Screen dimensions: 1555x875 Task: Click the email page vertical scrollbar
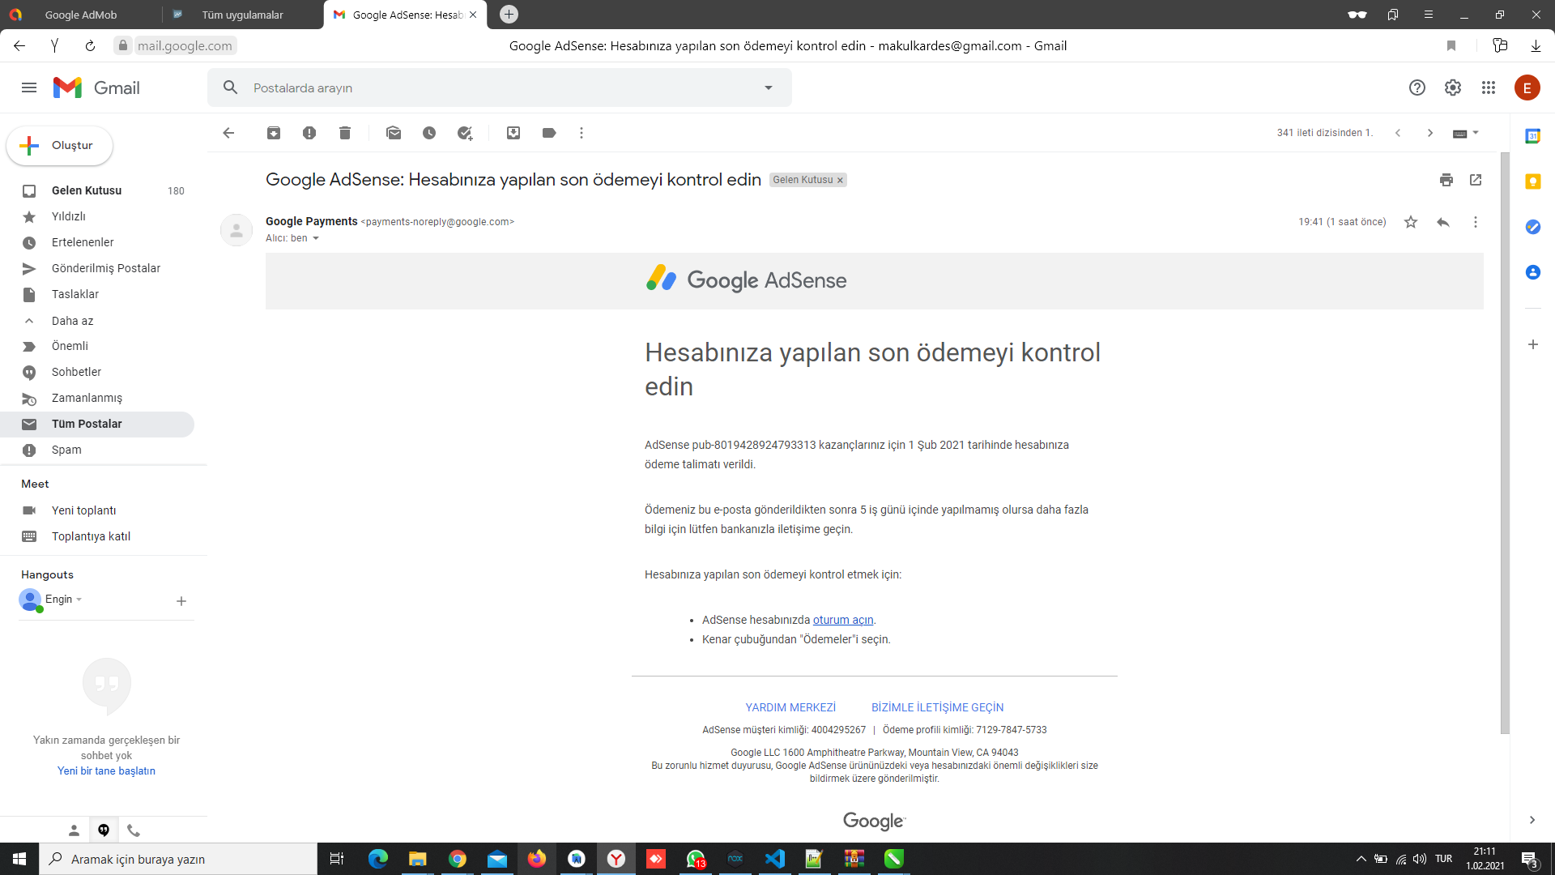click(x=1505, y=442)
